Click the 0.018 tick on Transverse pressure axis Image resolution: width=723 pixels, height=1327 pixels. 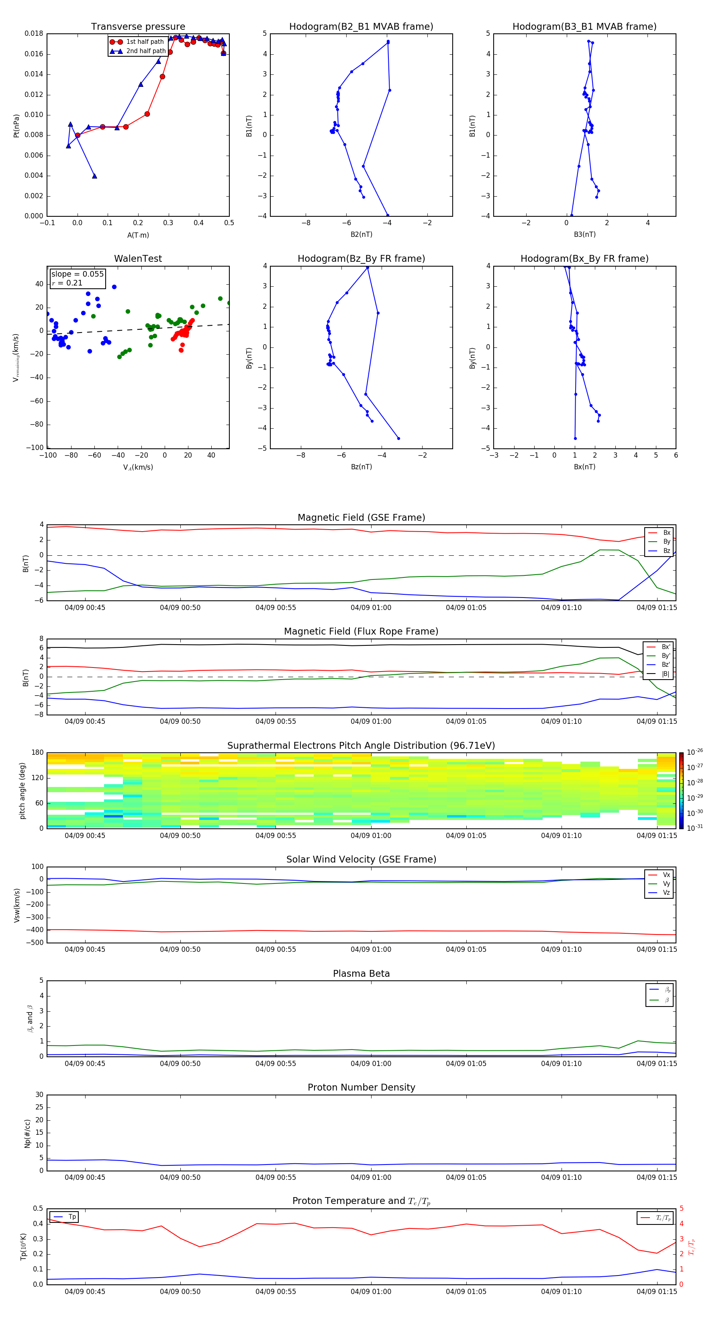pyautogui.click(x=33, y=33)
